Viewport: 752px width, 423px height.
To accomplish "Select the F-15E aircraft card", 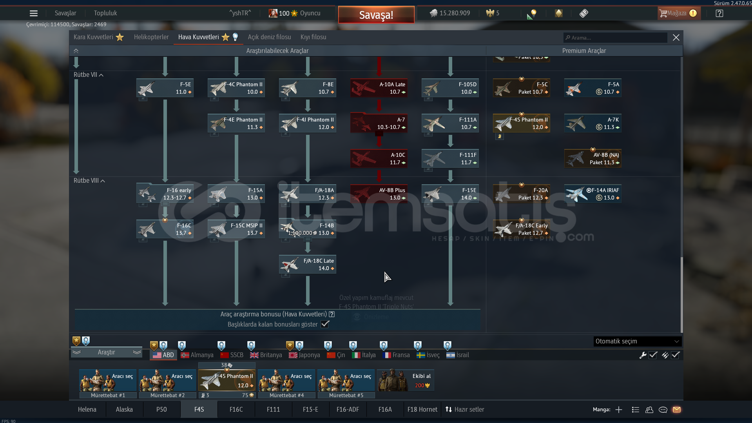I will click(450, 194).
